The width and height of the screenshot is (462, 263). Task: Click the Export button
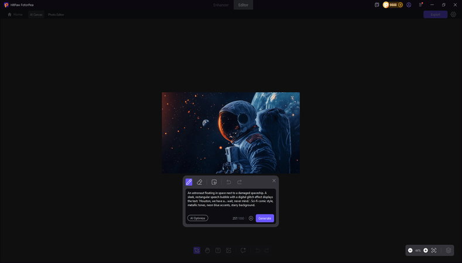(436, 15)
